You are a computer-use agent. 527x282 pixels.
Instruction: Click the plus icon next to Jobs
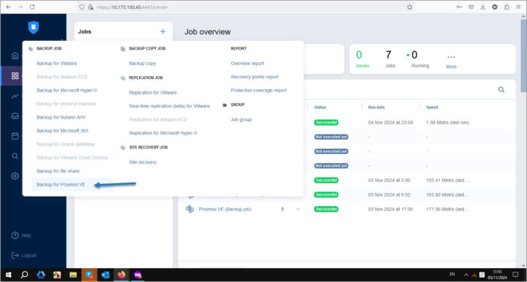point(163,31)
